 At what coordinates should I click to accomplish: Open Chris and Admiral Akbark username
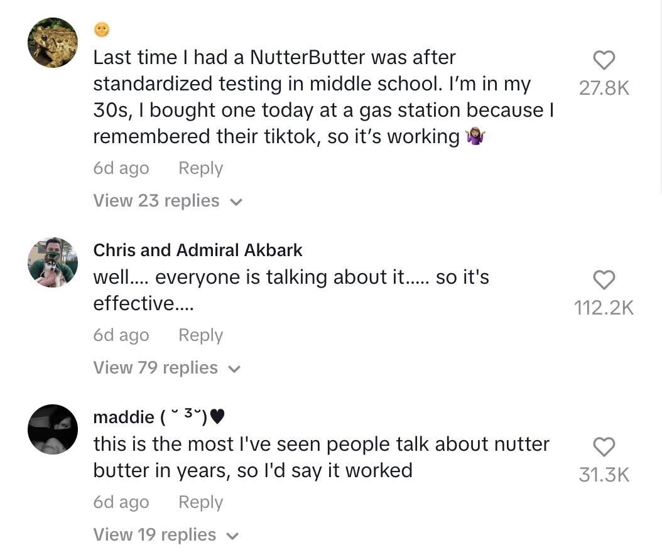click(x=198, y=250)
